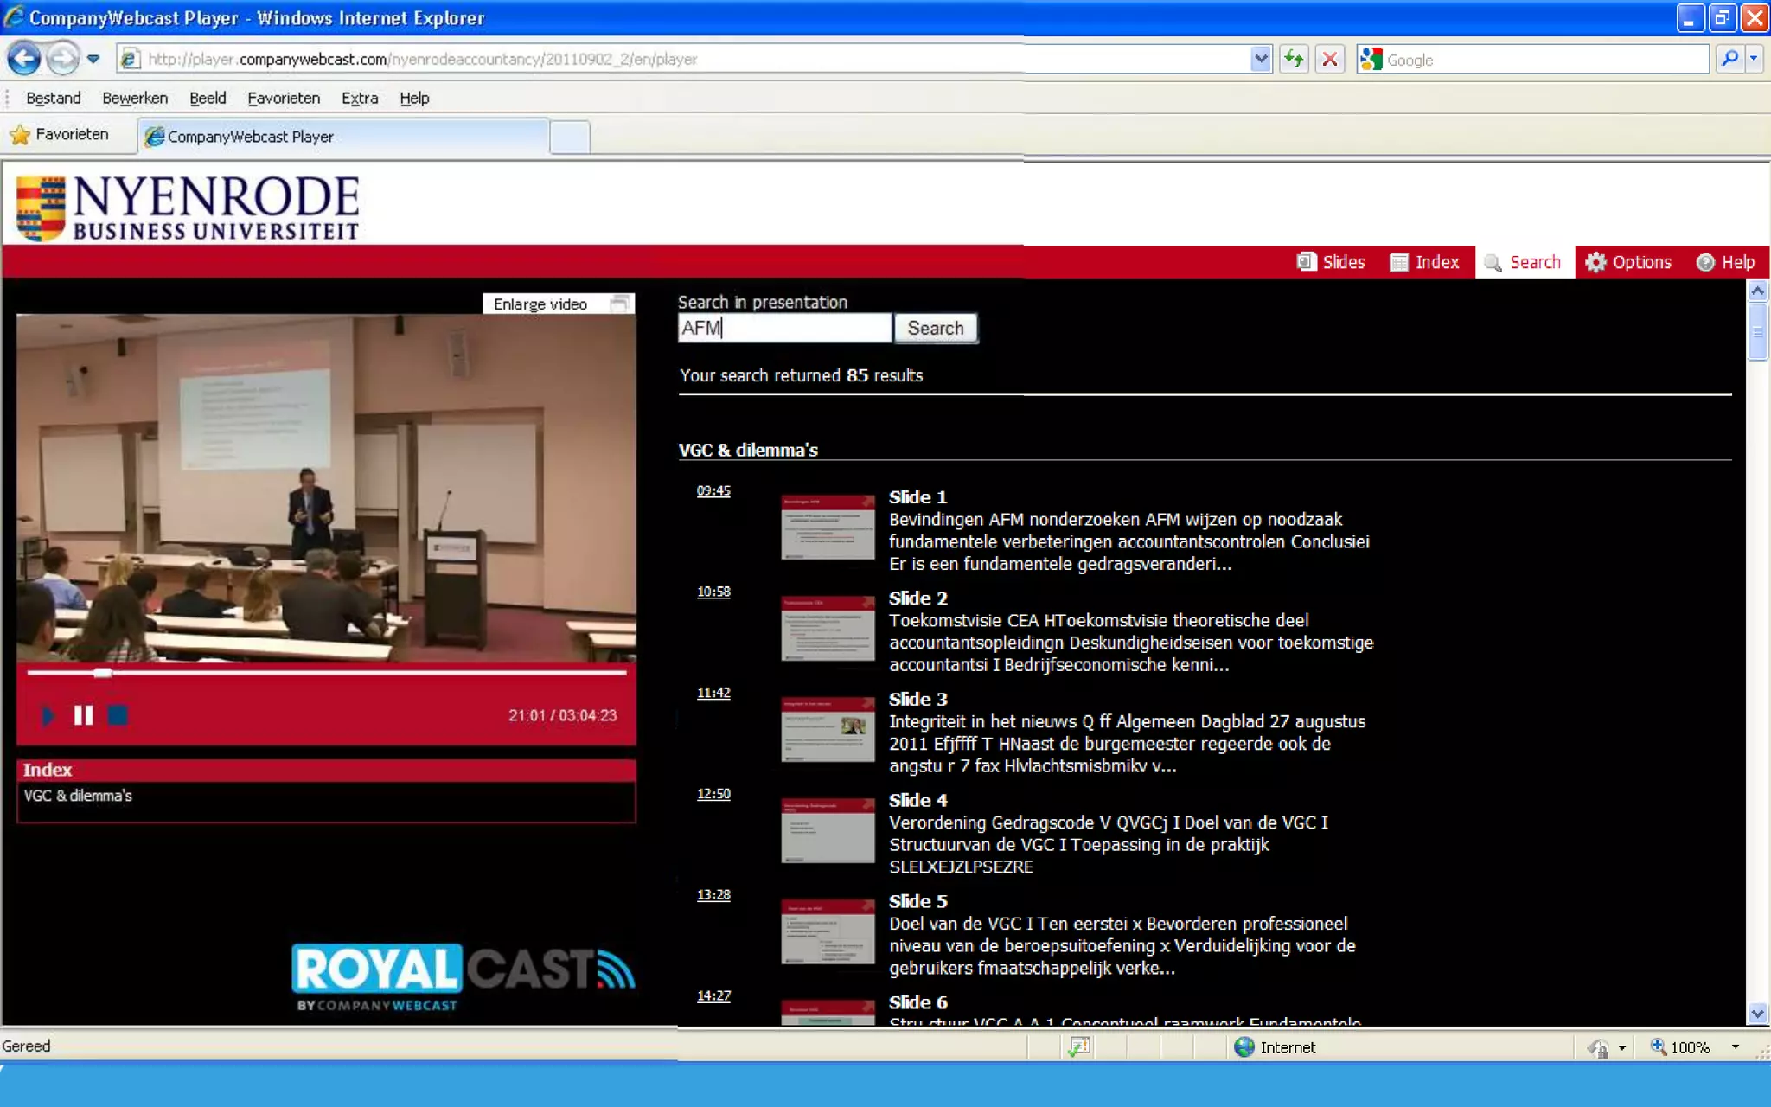The width and height of the screenshot is (1771, 1107).
Task: Click the play icon in video controls
Action: click(48, 715)
